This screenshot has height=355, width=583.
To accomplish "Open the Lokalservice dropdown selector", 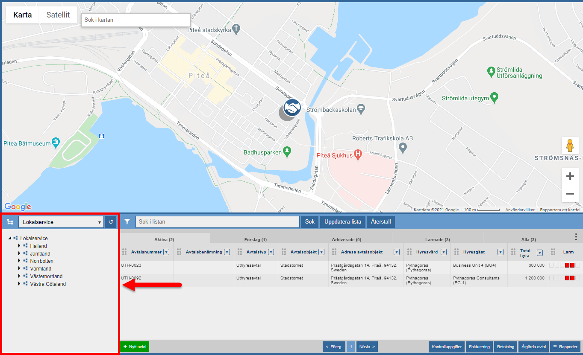I will coord(61,222).
